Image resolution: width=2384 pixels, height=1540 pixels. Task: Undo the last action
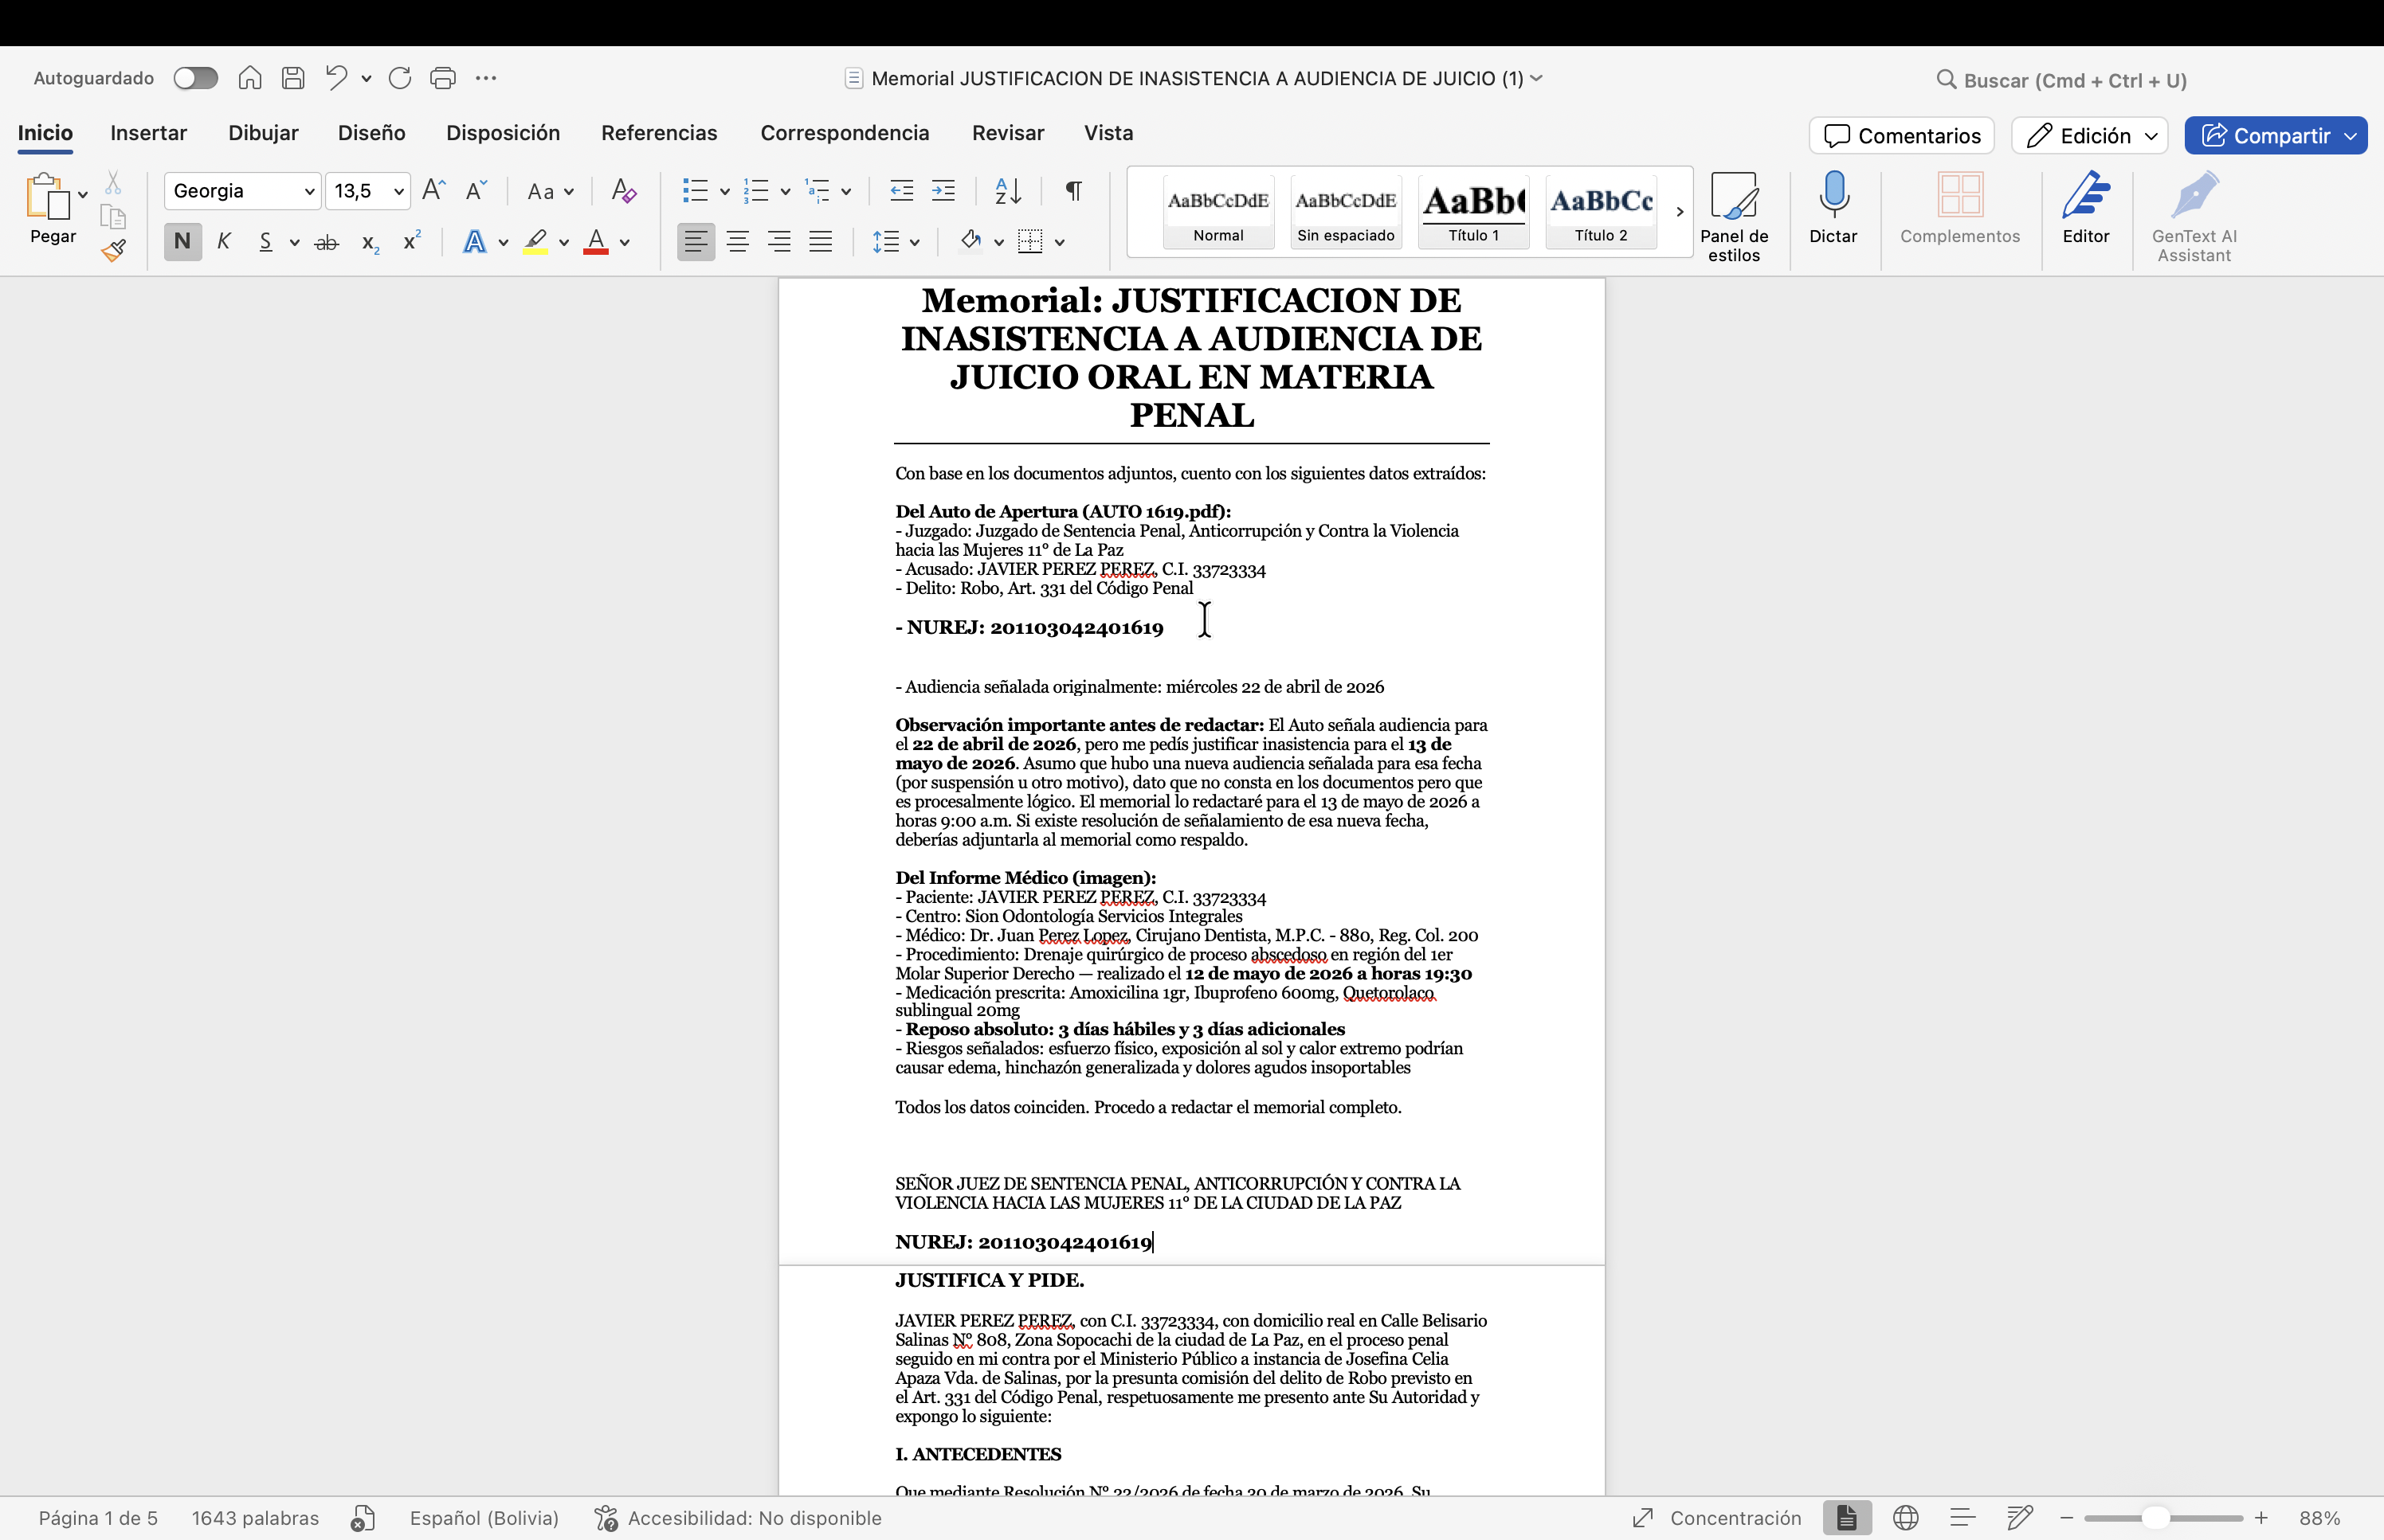(336, 78)
